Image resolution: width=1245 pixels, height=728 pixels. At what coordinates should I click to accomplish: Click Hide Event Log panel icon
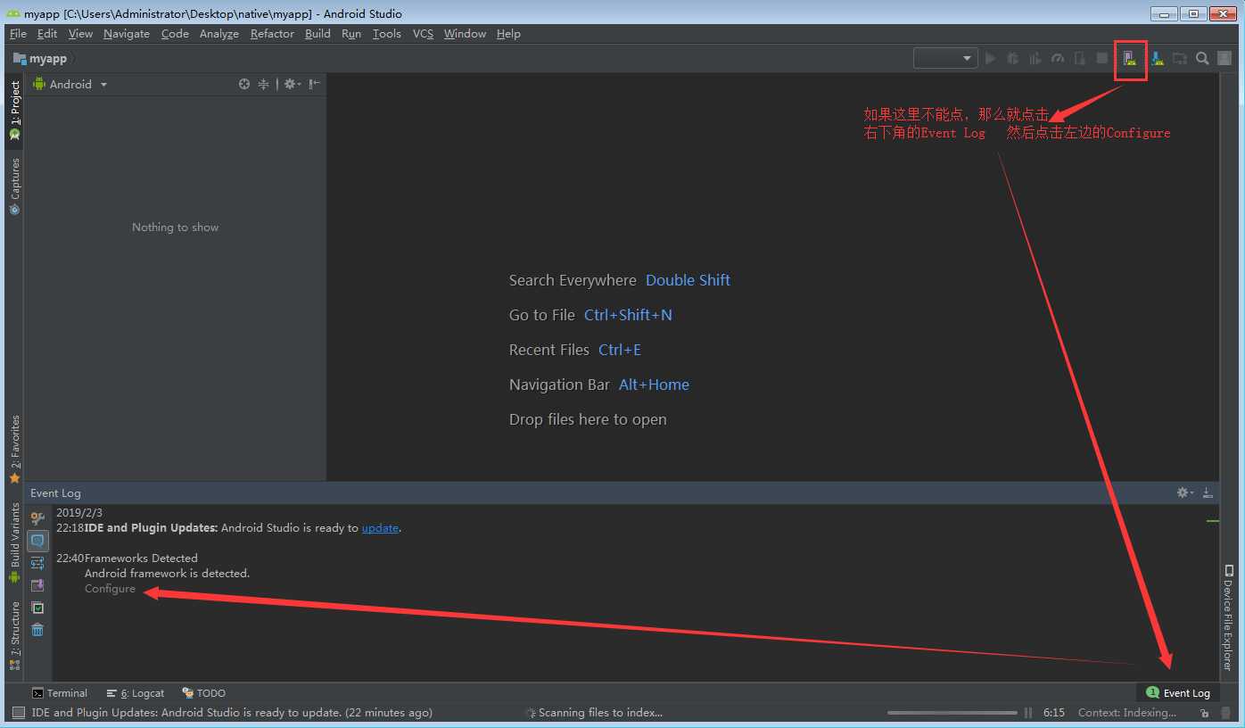tap(1207, 492)
